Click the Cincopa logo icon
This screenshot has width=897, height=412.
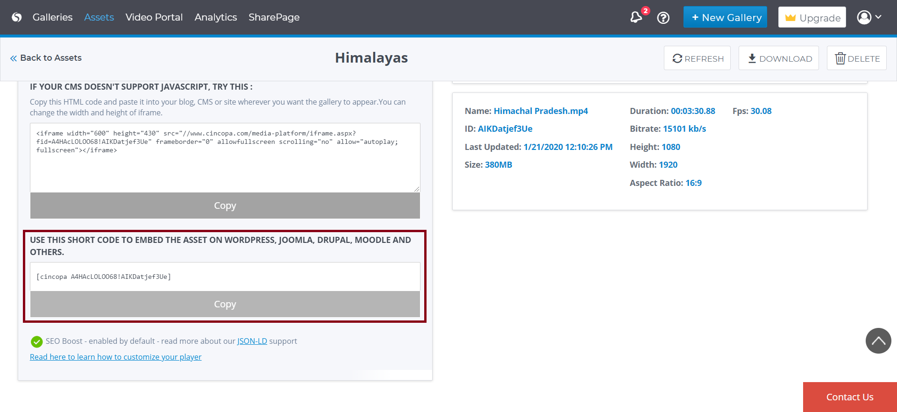point(17,17)
